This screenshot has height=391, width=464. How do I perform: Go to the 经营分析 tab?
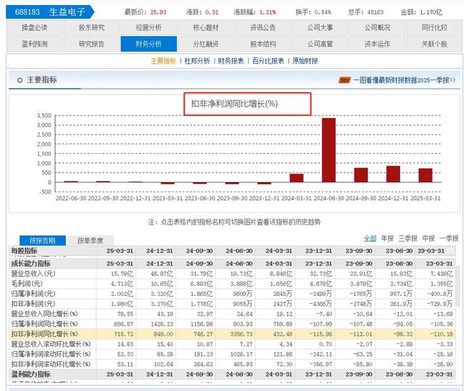tap(149, 28)
